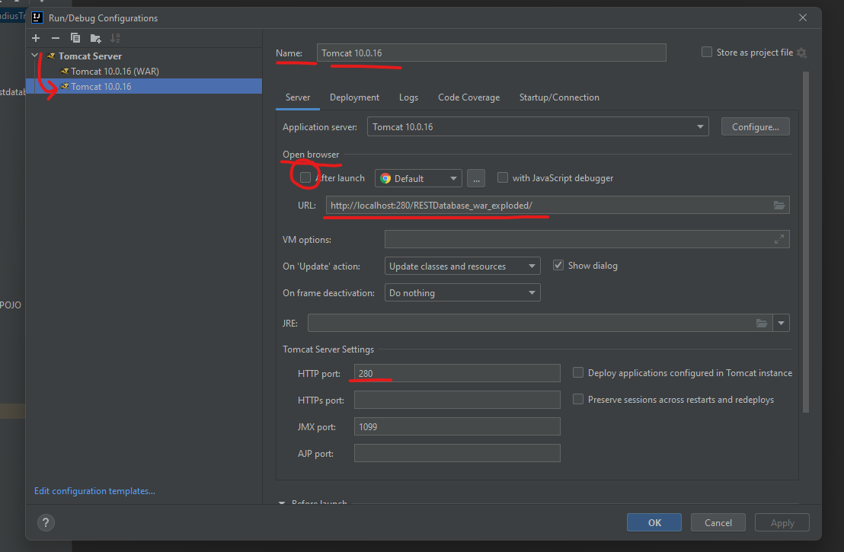This screenshot has width=844, height=552.
Task: Expand the VM options field with arrows icon
Action: (x=778, y=239)
